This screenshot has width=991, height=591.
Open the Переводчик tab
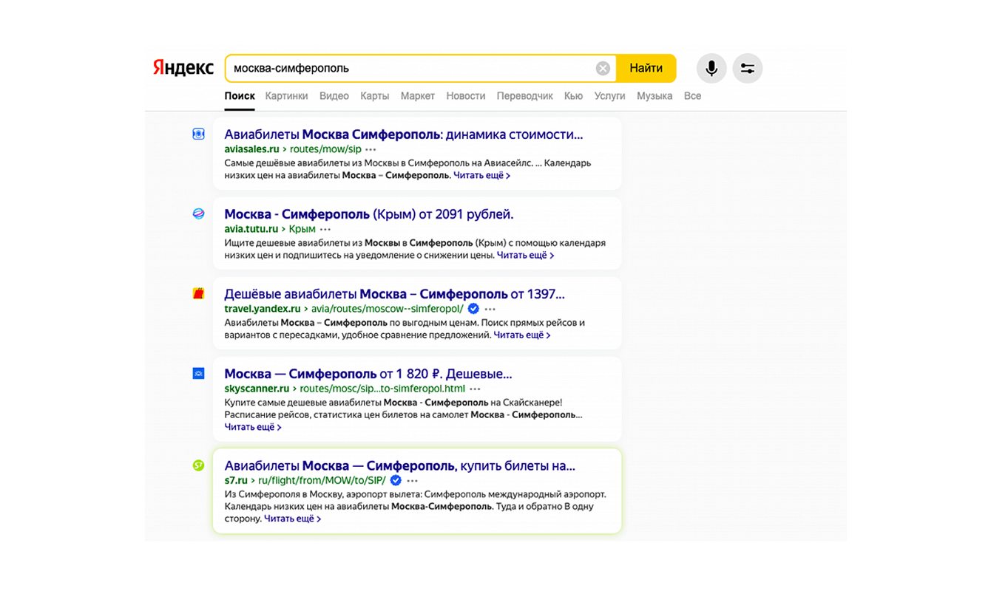point(525,96)
